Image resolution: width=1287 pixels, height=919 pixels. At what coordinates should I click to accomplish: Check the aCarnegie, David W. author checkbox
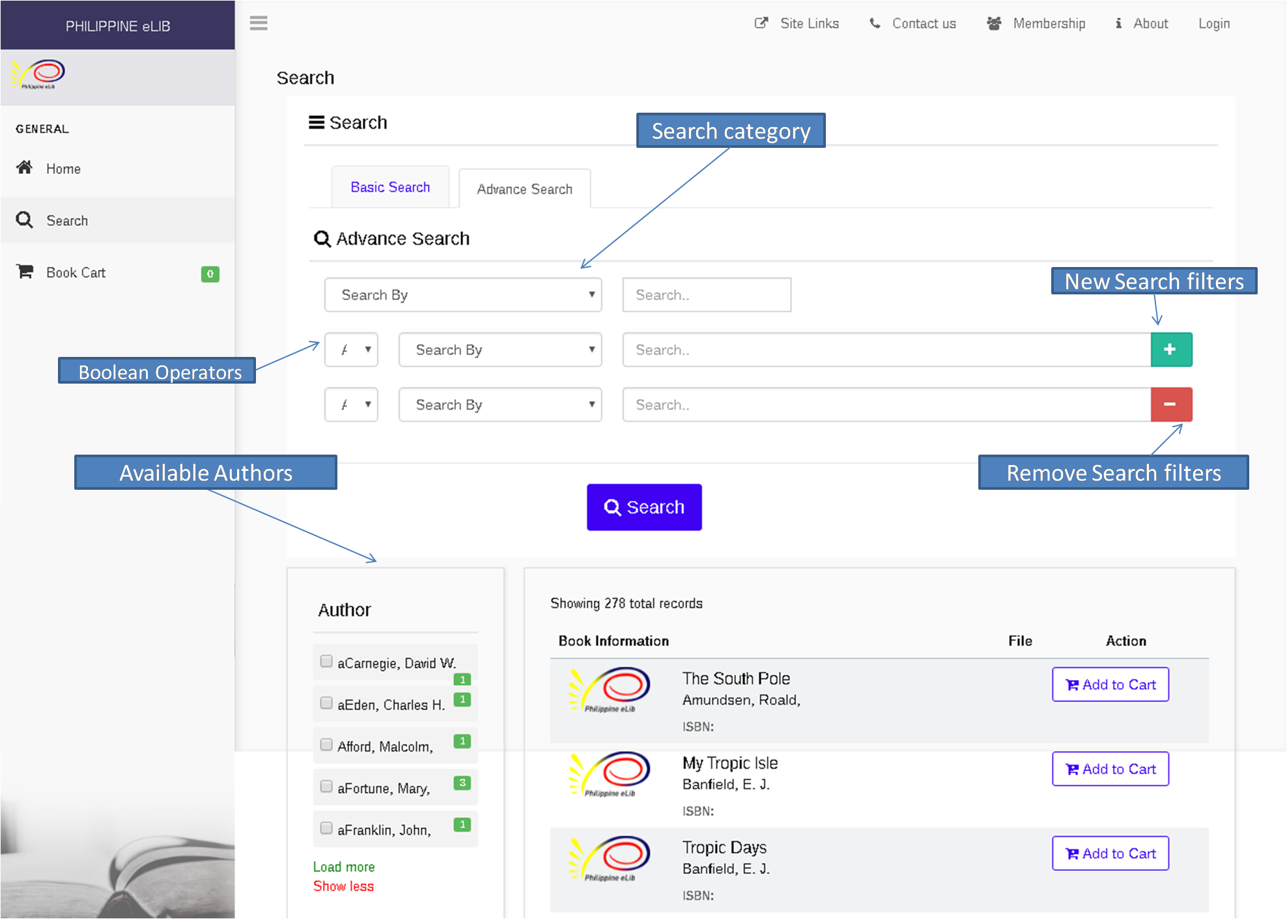pyautogui.click(x=326, y=662)
